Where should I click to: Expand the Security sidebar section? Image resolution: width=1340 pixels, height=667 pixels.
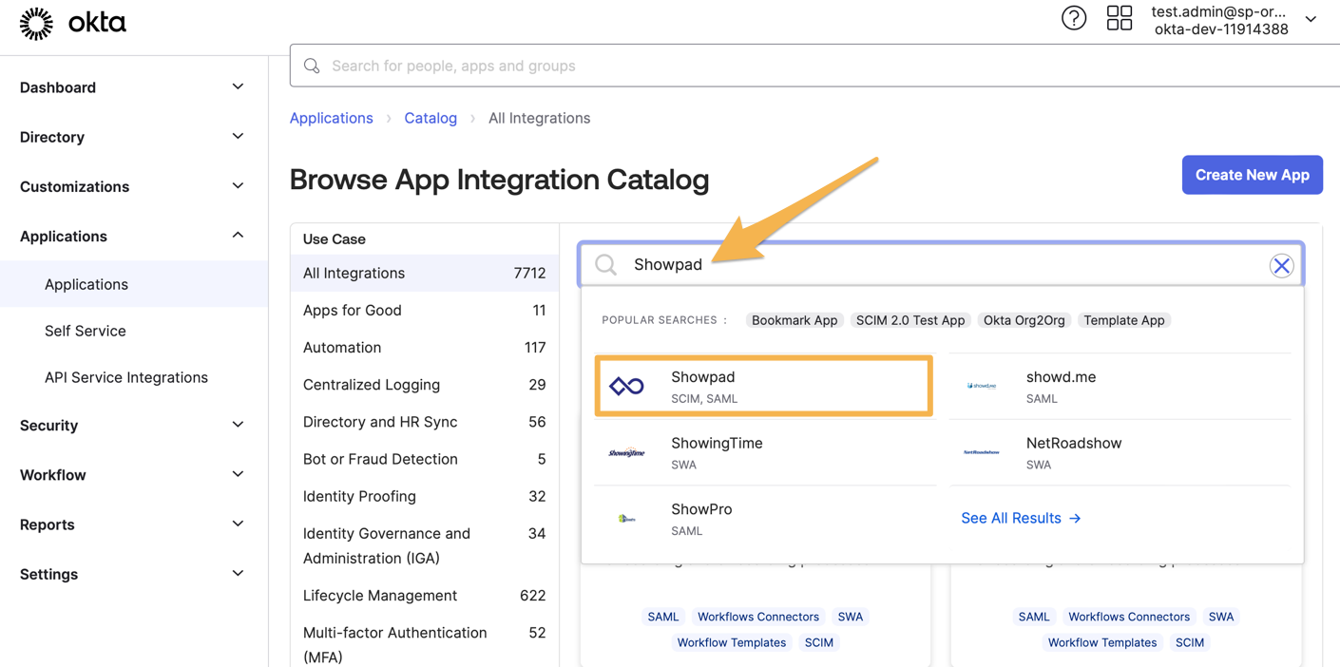(x=132, y=426)
